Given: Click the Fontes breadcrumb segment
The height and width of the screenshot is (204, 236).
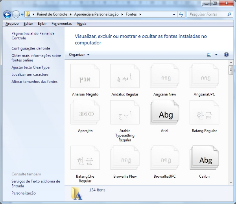Looking at the screenshot, I should [131, 15].
